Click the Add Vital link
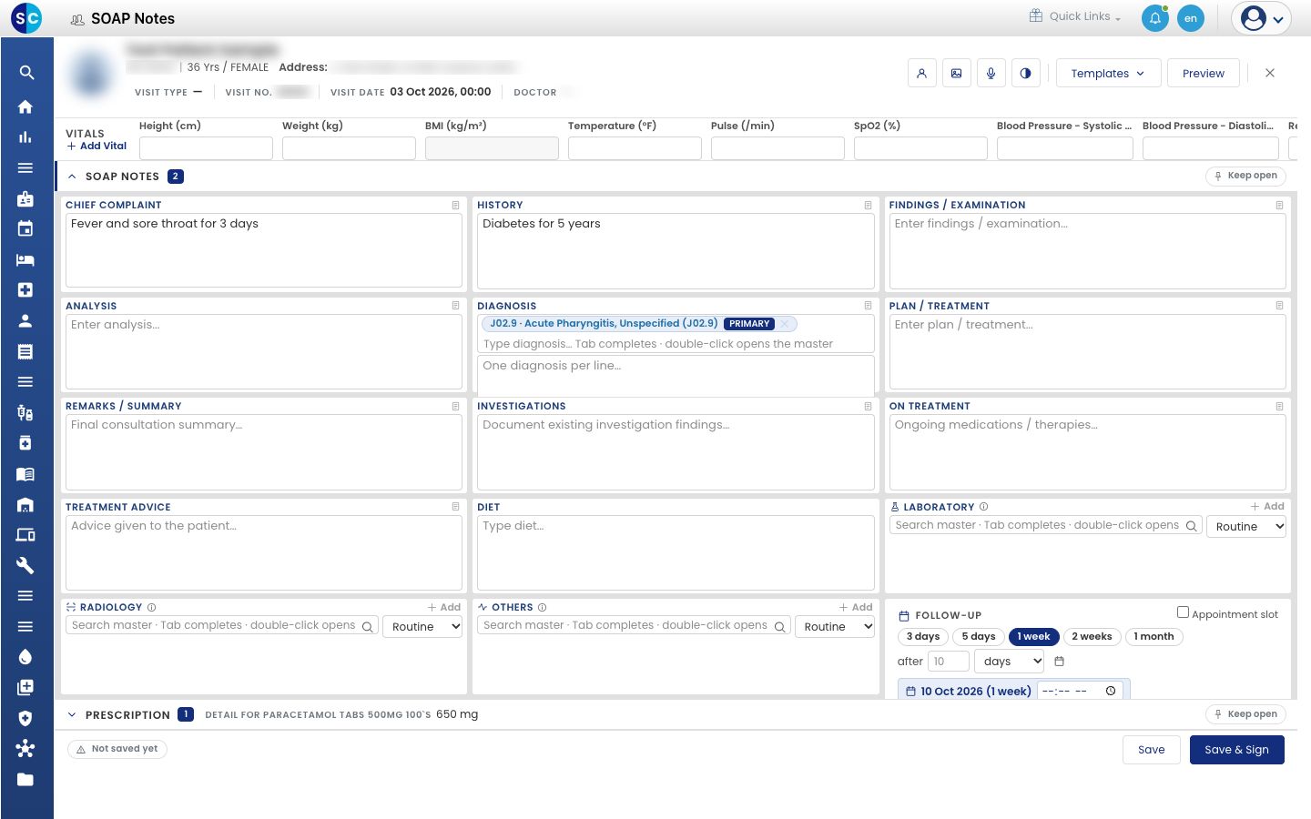The image size is (1311, 819). coord(97,146)
